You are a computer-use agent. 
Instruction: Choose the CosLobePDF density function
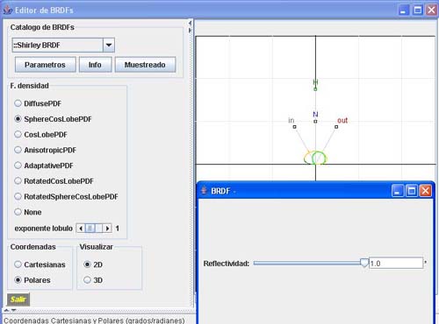(x=18, y=134)
